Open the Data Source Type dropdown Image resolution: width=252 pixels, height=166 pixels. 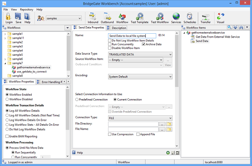(x=140, y=55)
